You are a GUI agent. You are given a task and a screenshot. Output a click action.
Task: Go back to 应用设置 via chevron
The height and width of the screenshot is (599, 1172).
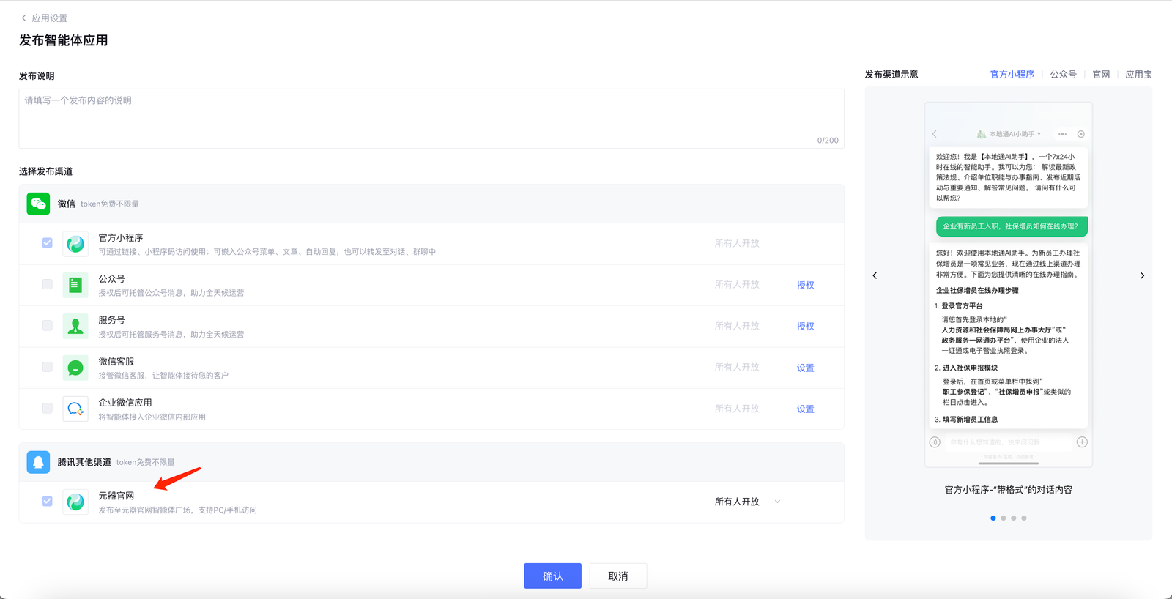point(23,18)
